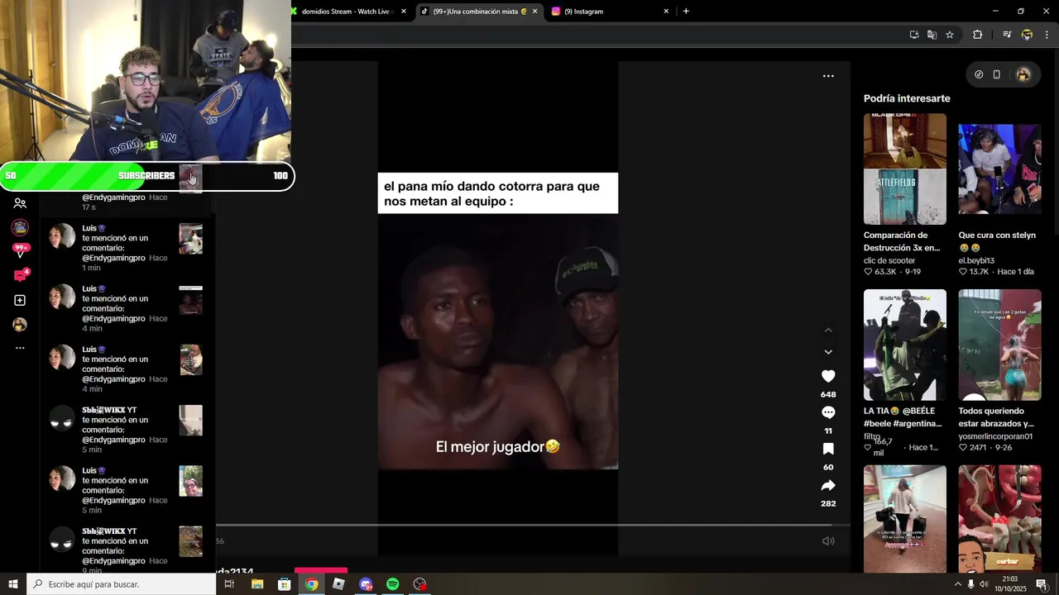Open the LIVE avatar icon in sidebar
The width and height of the screenshot is (1059, 595).
(x=20, y=227)
